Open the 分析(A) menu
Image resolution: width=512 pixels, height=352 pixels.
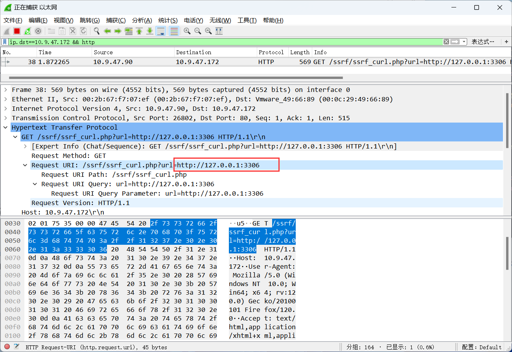tap(142, 20)
